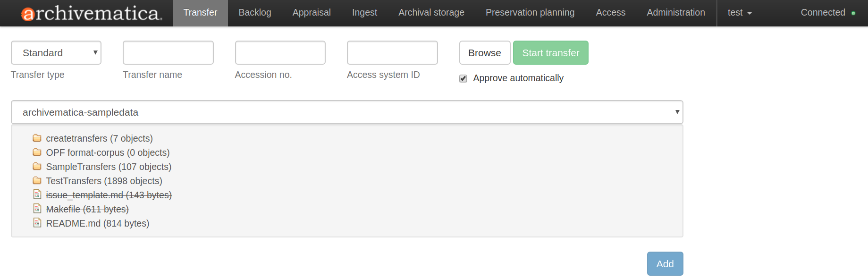Click the Makefile file icon
This screenshot has height=279, width=868.
[x=37, y=209]
